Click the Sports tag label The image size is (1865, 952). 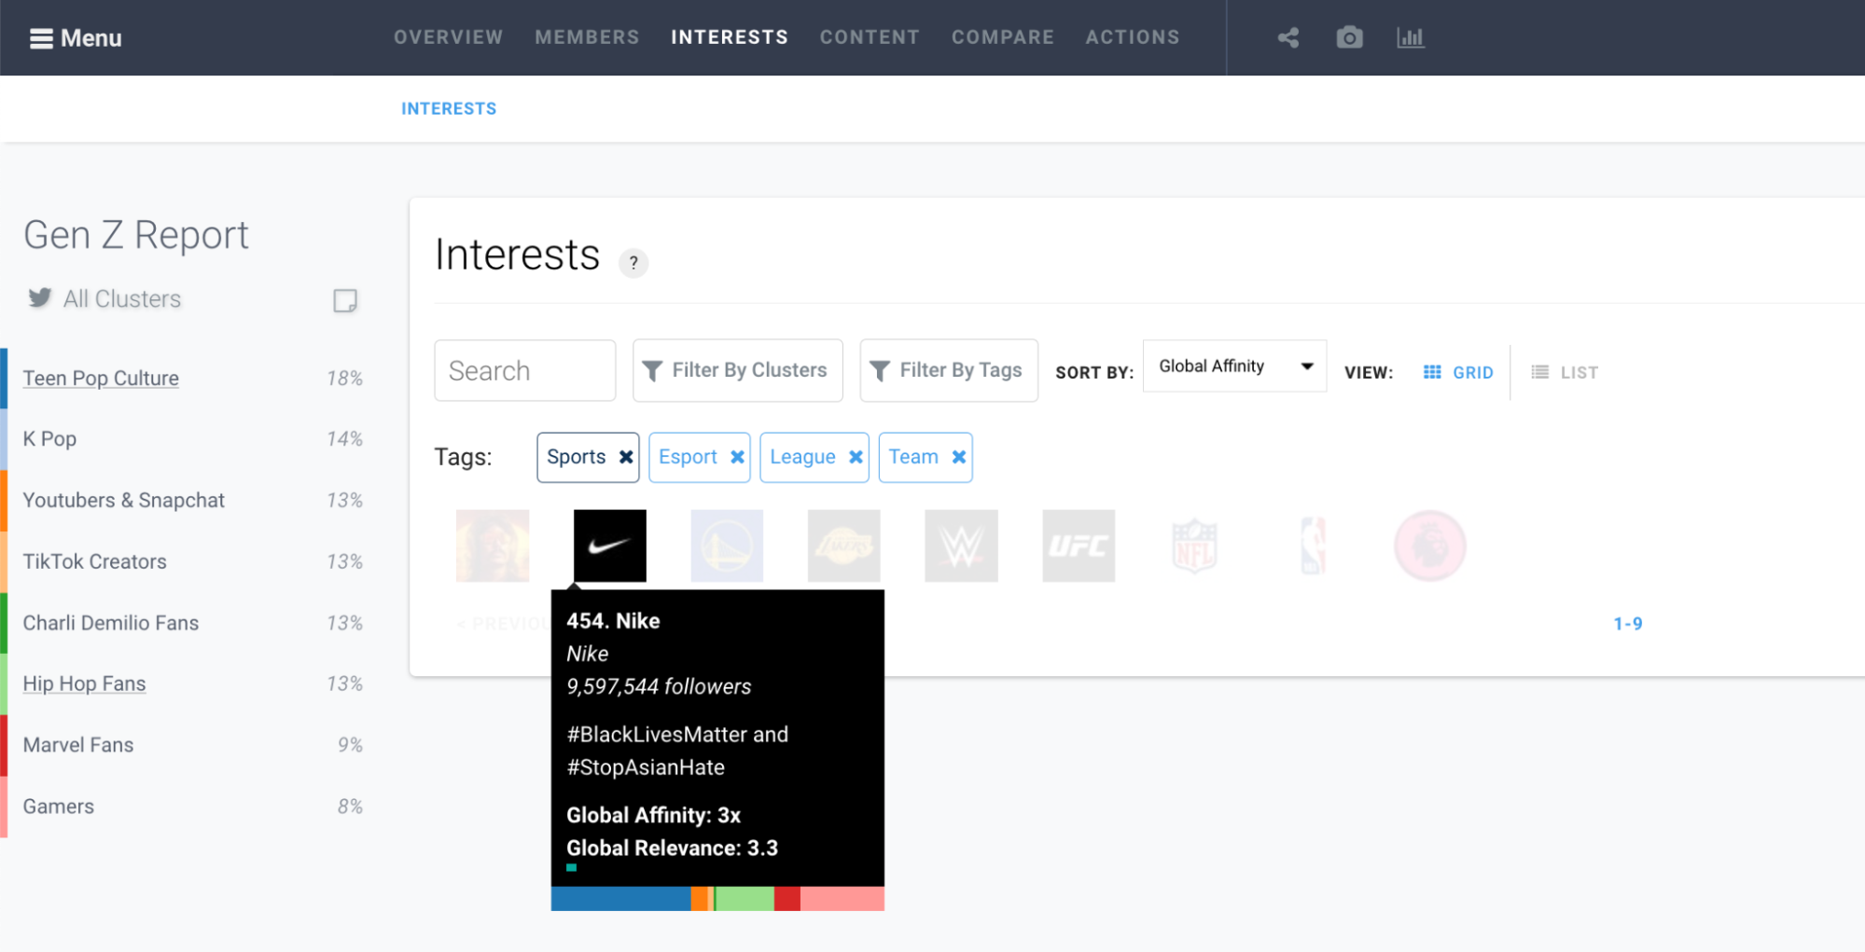576,457
